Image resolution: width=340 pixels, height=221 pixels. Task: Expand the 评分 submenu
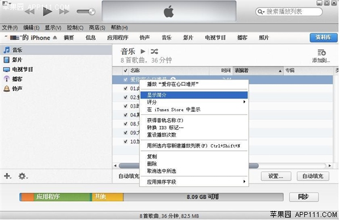tap(194, 102)
